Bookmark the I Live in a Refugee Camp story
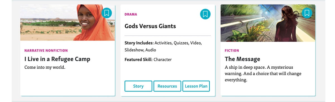335x102 pixels. [x=106, y=13]
